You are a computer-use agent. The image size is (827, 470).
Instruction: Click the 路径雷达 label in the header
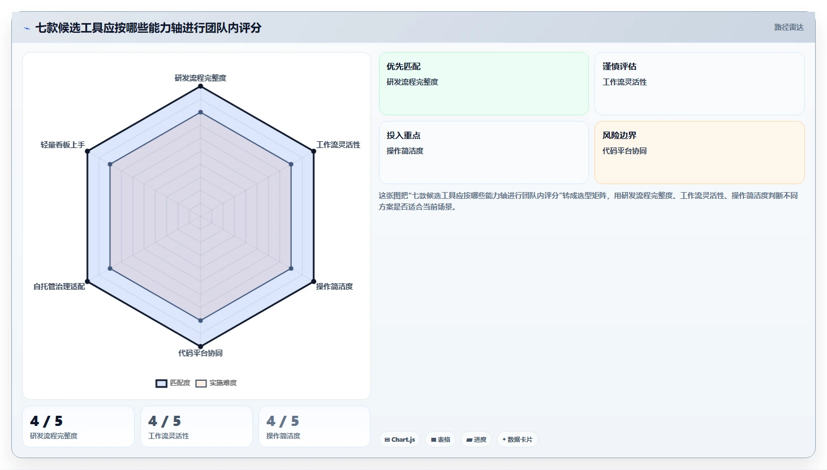tap(789, 27)
